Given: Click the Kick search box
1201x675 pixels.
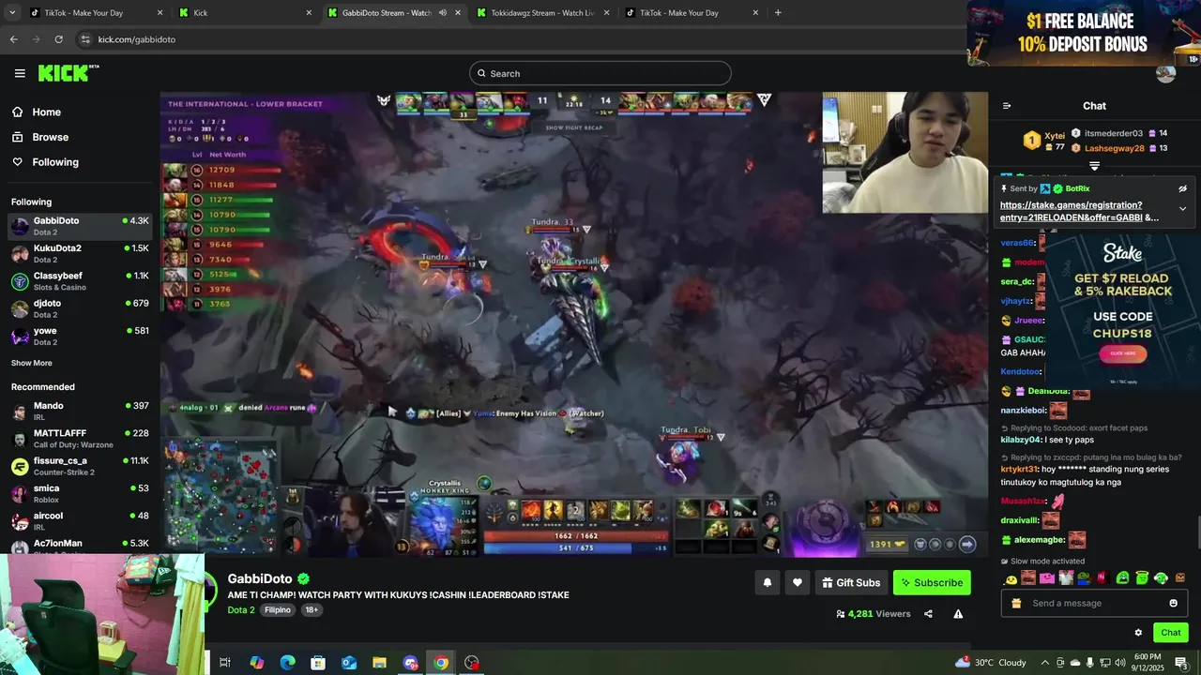Looking at the screenshot, I should pyautogui.click(x=600, y=73).
